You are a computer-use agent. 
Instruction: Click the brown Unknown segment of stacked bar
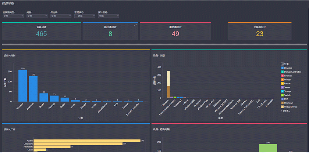coord(168,92)
